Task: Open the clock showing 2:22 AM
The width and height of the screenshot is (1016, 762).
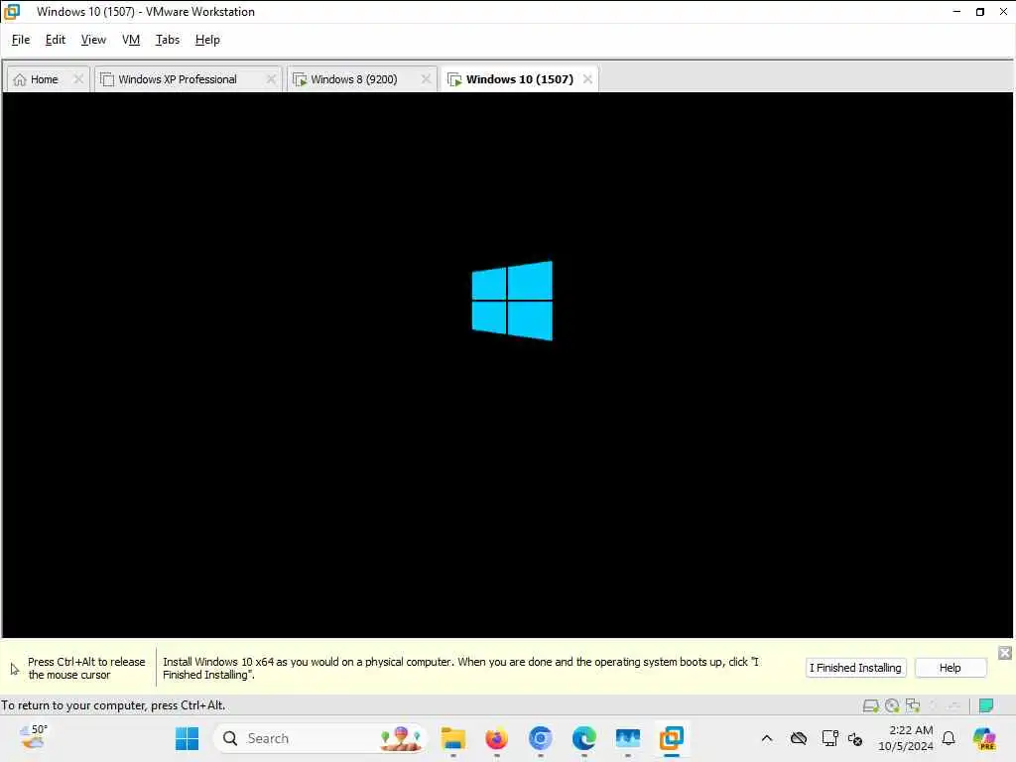Action: pos(905,738)
